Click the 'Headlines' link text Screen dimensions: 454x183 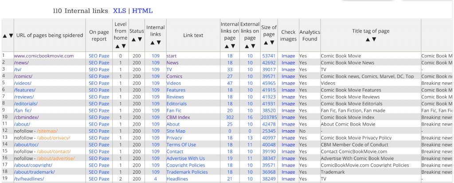(177, 179)
